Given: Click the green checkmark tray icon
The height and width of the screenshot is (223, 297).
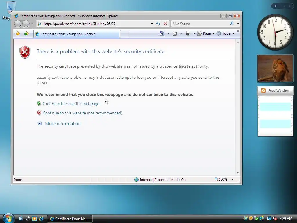Looking at the screenshot, I should 256,218.
